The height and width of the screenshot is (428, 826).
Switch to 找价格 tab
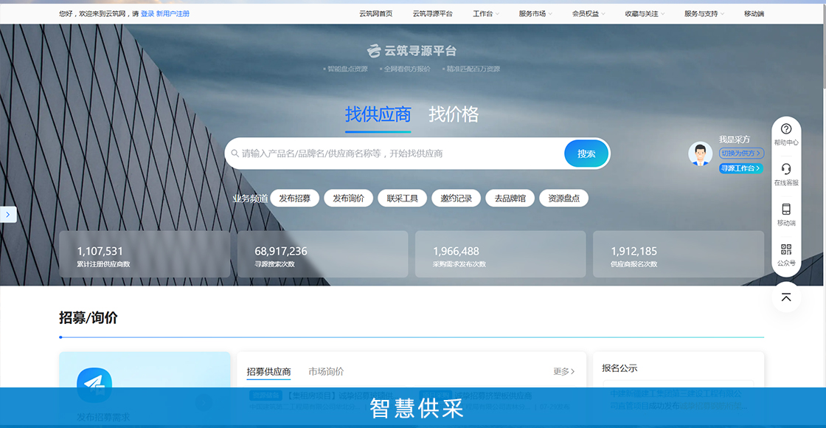point(454,114)
